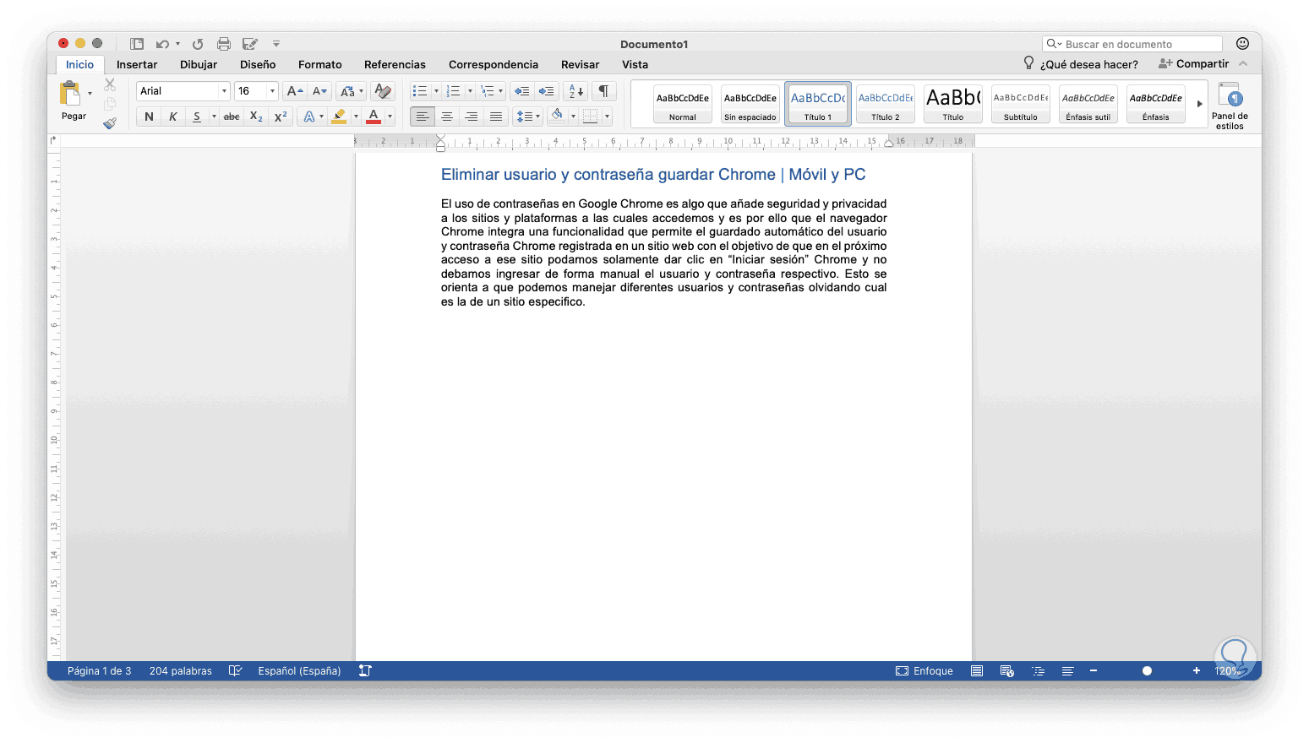Switch to Print Layout view
This screenshot has width=1309, height=743.
click(x=977, y=671)
